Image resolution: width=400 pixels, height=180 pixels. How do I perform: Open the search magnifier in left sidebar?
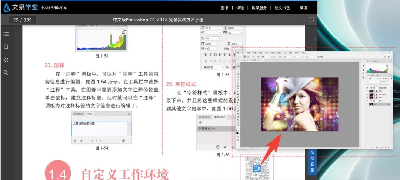[6, 73]
